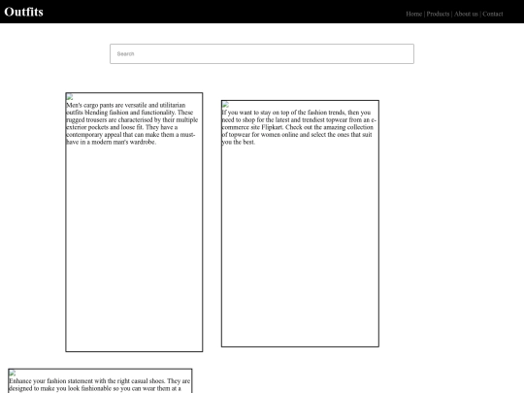Click broken image in casual shoes card
The height and width of the screenshot is (393, 524).
tap(13, 373)
